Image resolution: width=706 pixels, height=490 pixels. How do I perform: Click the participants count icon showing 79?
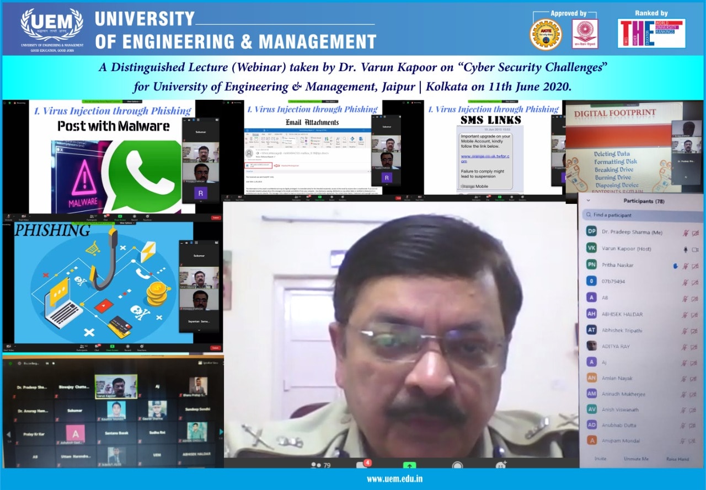[320, 465]
